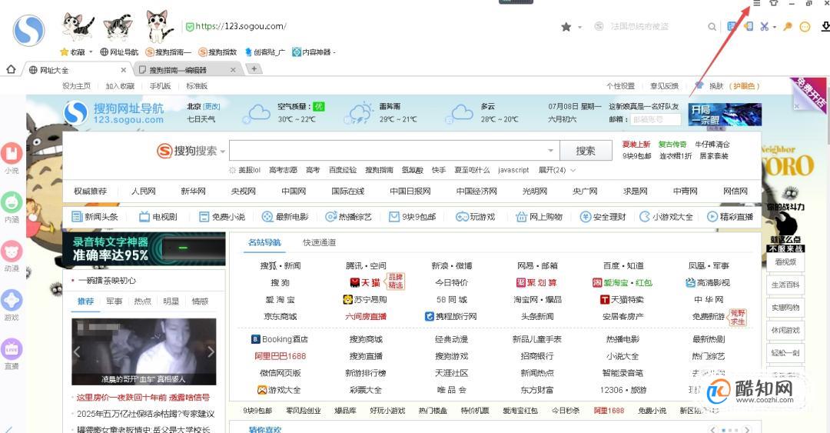Open 电视剧 category icon
830x433 pixels.
point(158,217)
